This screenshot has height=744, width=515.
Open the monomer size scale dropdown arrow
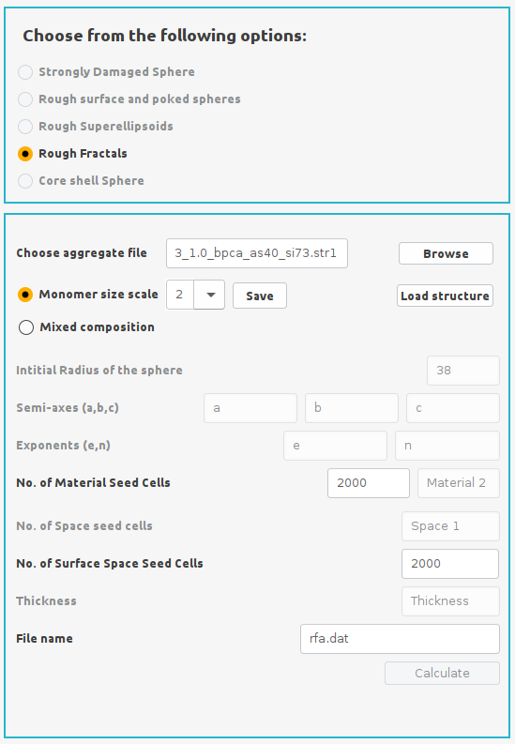point(209,295)
